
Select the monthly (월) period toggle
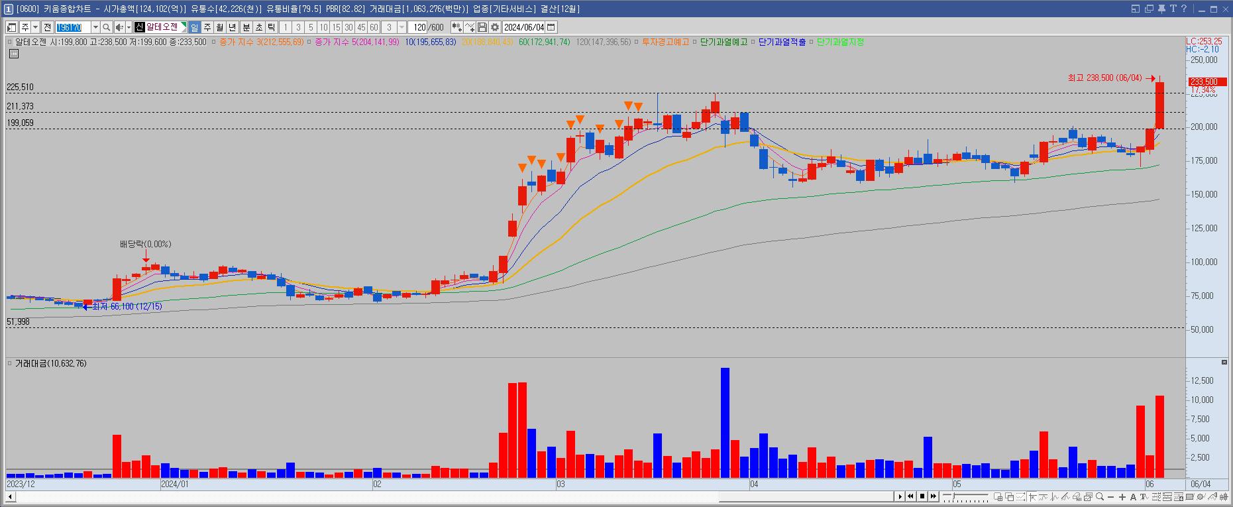(220, 27)
